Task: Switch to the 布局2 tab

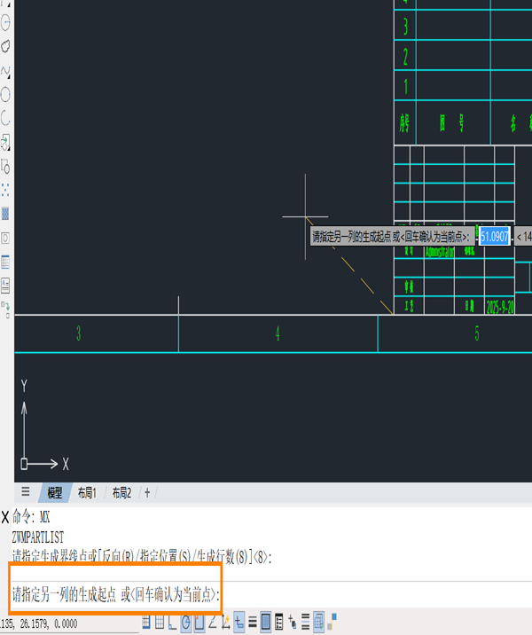Action: pyautogui.click(x=121, y=493)
